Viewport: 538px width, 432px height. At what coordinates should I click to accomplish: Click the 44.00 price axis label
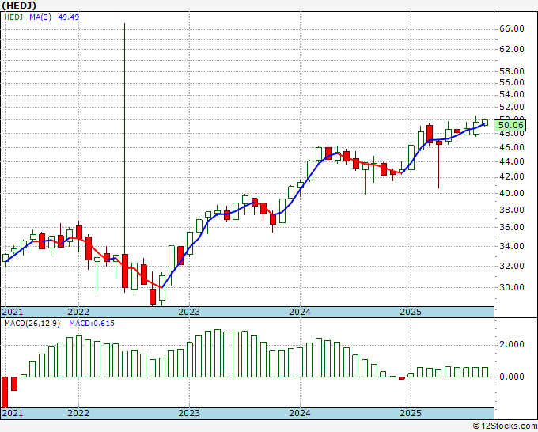point(512,161)
